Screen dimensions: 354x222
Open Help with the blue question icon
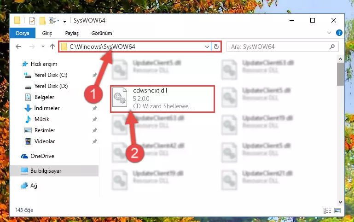click(x=339, y=33)
